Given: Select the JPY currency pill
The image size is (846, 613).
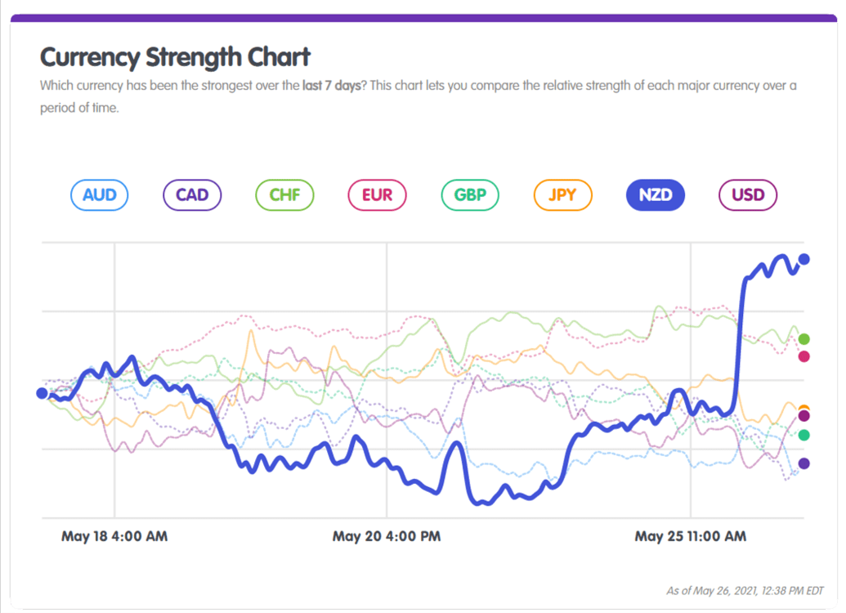Looking at the screenshot, I should (x=562, y=195).
